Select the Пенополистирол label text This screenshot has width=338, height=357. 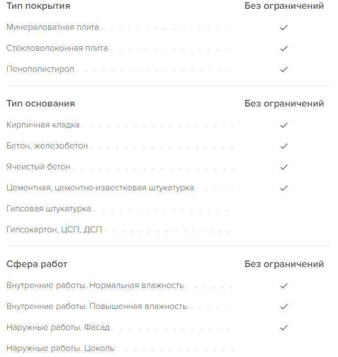pos(40,69)
